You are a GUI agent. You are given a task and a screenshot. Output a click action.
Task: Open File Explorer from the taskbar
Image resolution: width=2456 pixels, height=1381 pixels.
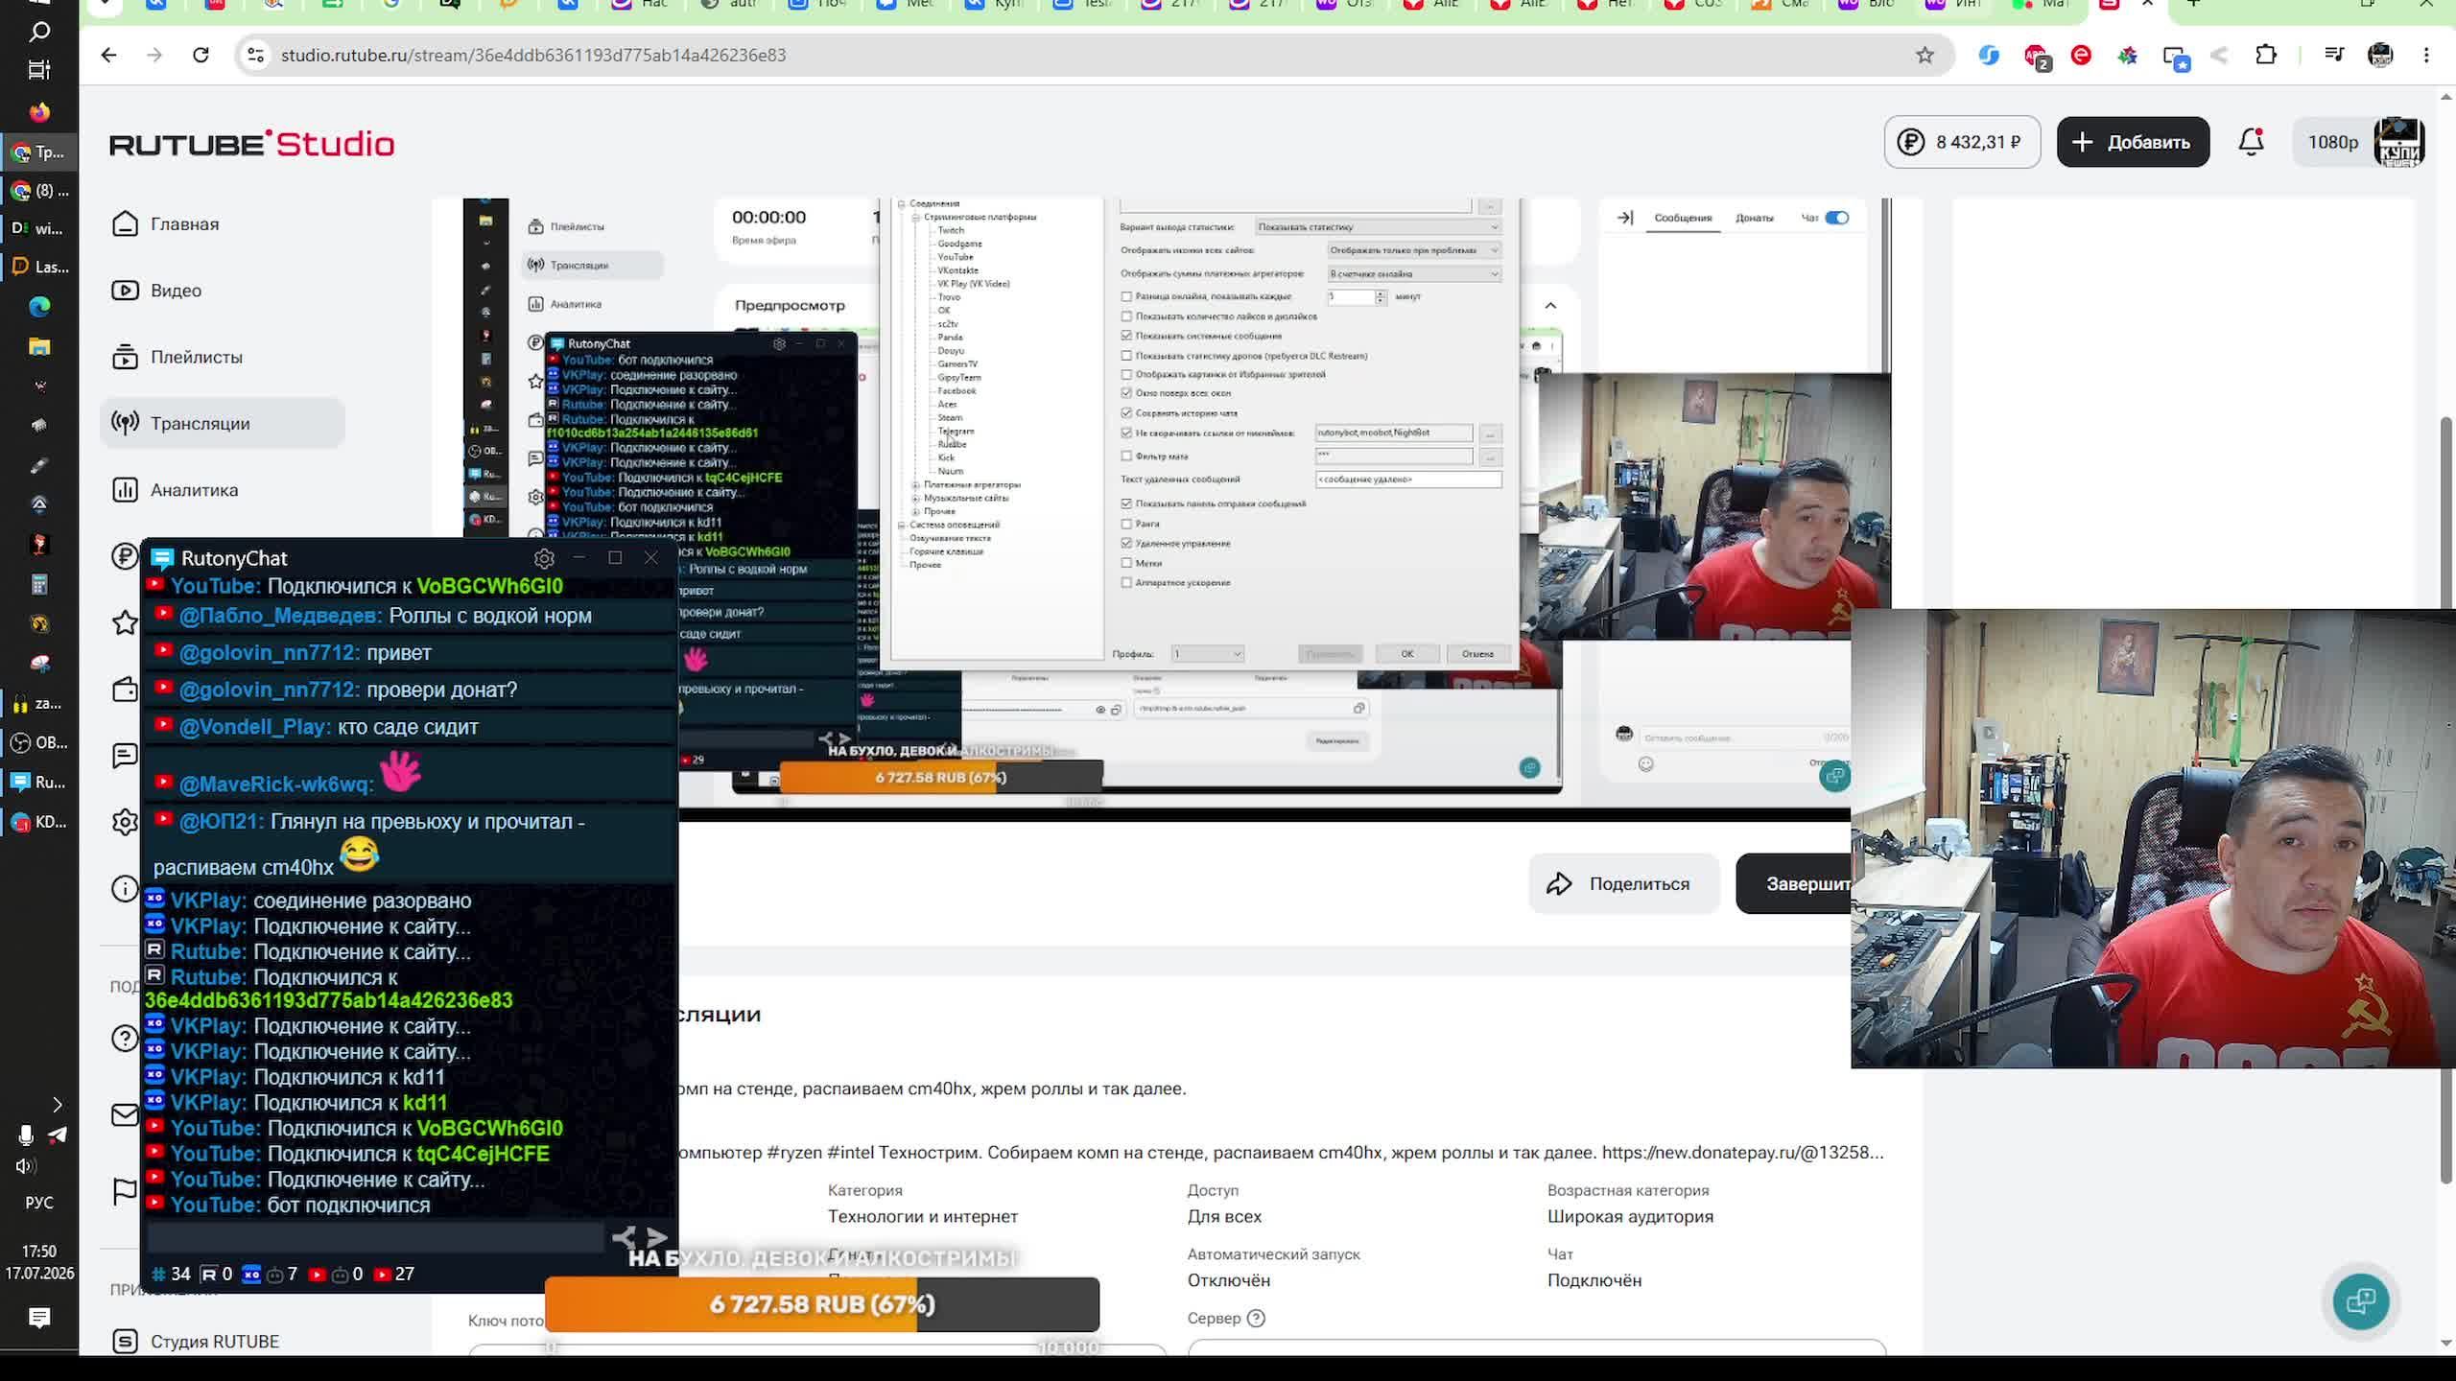pyautogui.click(x=39, y=346)
